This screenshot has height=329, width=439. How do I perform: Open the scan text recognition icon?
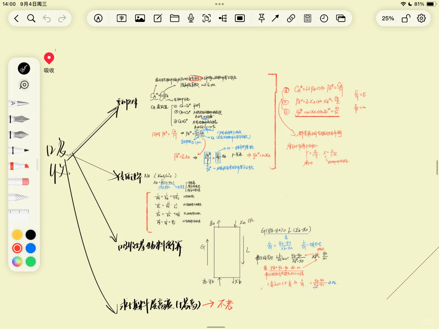coord(207,19)
